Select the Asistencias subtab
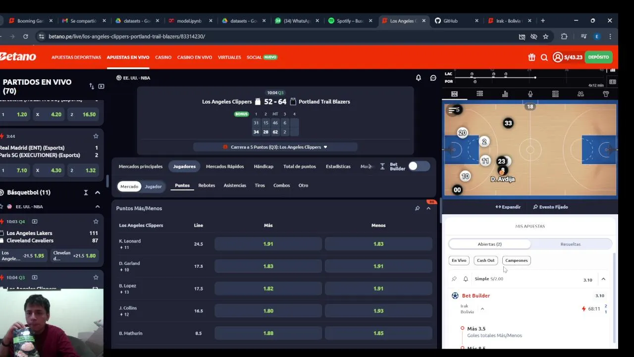 (235, 185)
